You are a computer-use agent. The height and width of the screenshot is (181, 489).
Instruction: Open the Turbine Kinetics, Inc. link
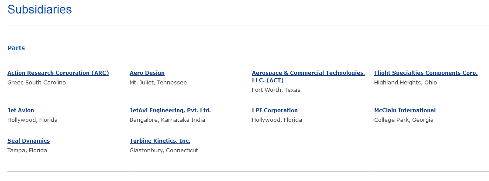pos(160,141)
